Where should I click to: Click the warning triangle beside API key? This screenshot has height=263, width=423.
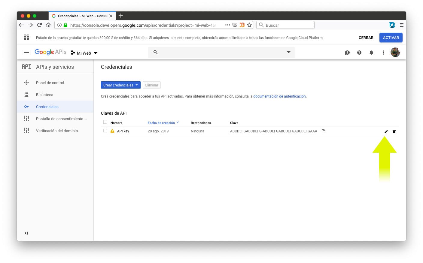coord(112,131)
